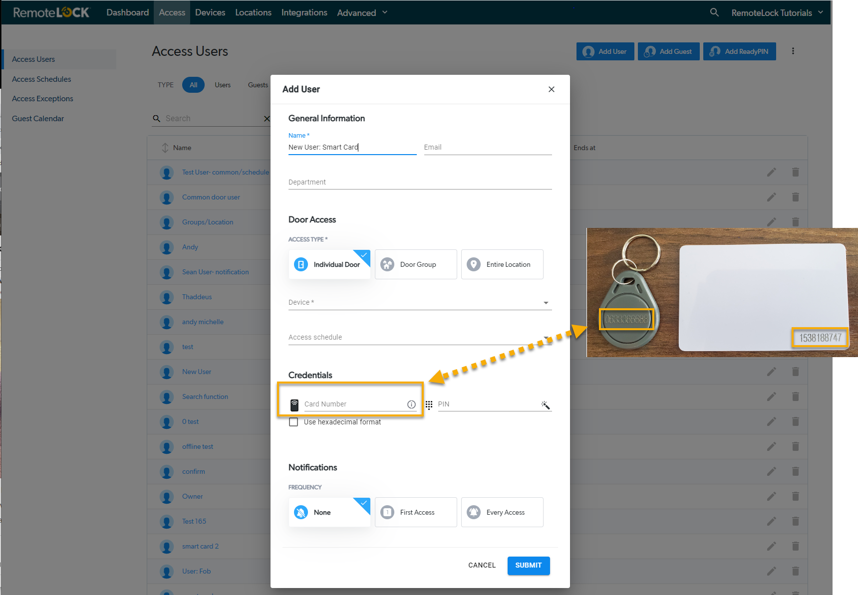Switch to the Guests filter tab
This screenshot has height=595, width=858.
coord(258,85)
